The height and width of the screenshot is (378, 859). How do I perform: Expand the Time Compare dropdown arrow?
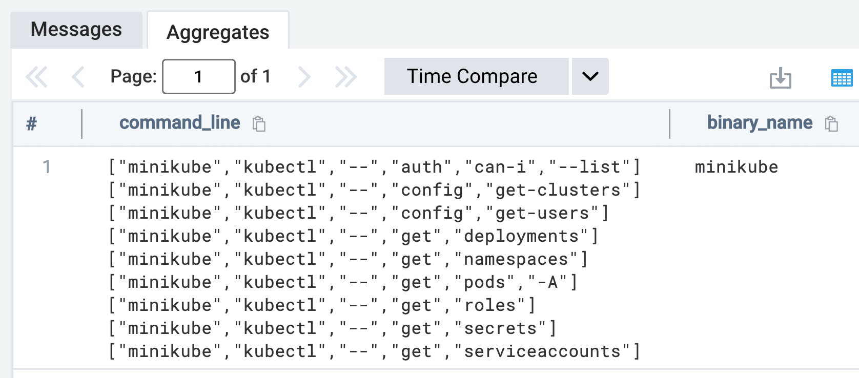coord(590,76)
